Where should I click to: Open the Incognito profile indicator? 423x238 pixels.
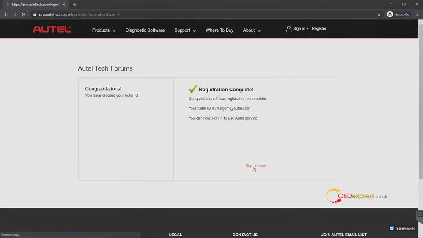[398, 14]
